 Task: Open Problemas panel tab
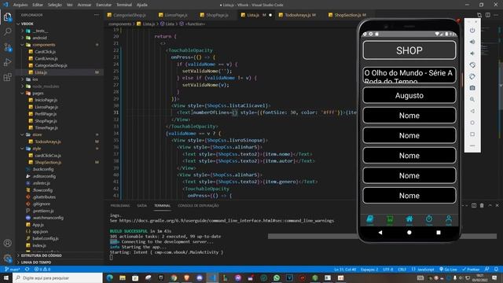tap(120, 206)
